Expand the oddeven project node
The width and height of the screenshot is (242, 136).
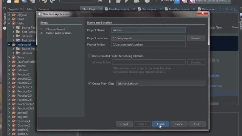coord(9,70)
